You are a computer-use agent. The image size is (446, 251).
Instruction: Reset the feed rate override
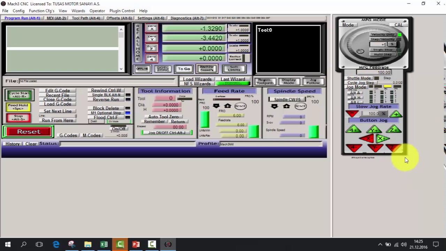[240, 106]
